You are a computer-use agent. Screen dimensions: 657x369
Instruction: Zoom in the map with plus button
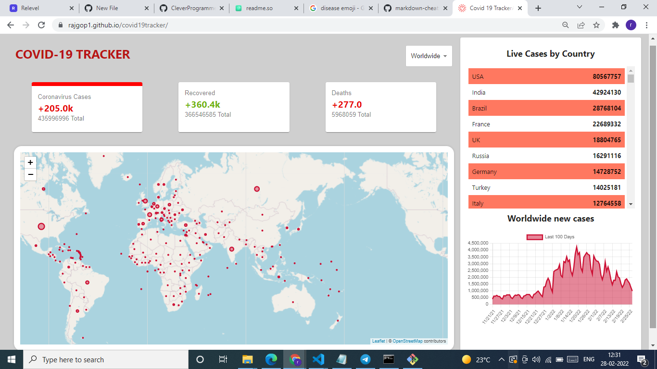[30, 162]
